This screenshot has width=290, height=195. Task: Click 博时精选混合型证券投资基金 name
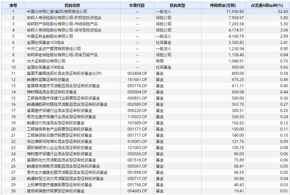pyautogui.click(x=52, y=92)
